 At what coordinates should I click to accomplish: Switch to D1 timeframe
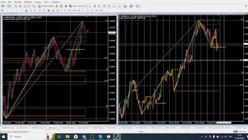click(92, 10)
